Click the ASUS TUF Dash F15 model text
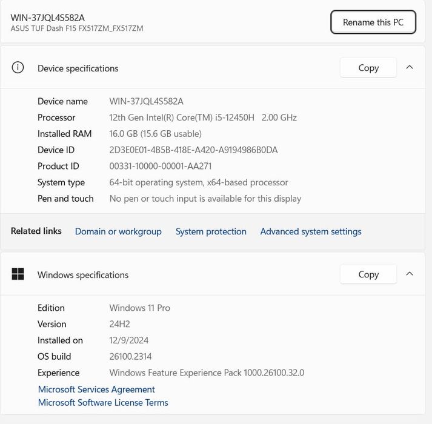Screen dimensions: 432x424 tap(77, 28)
